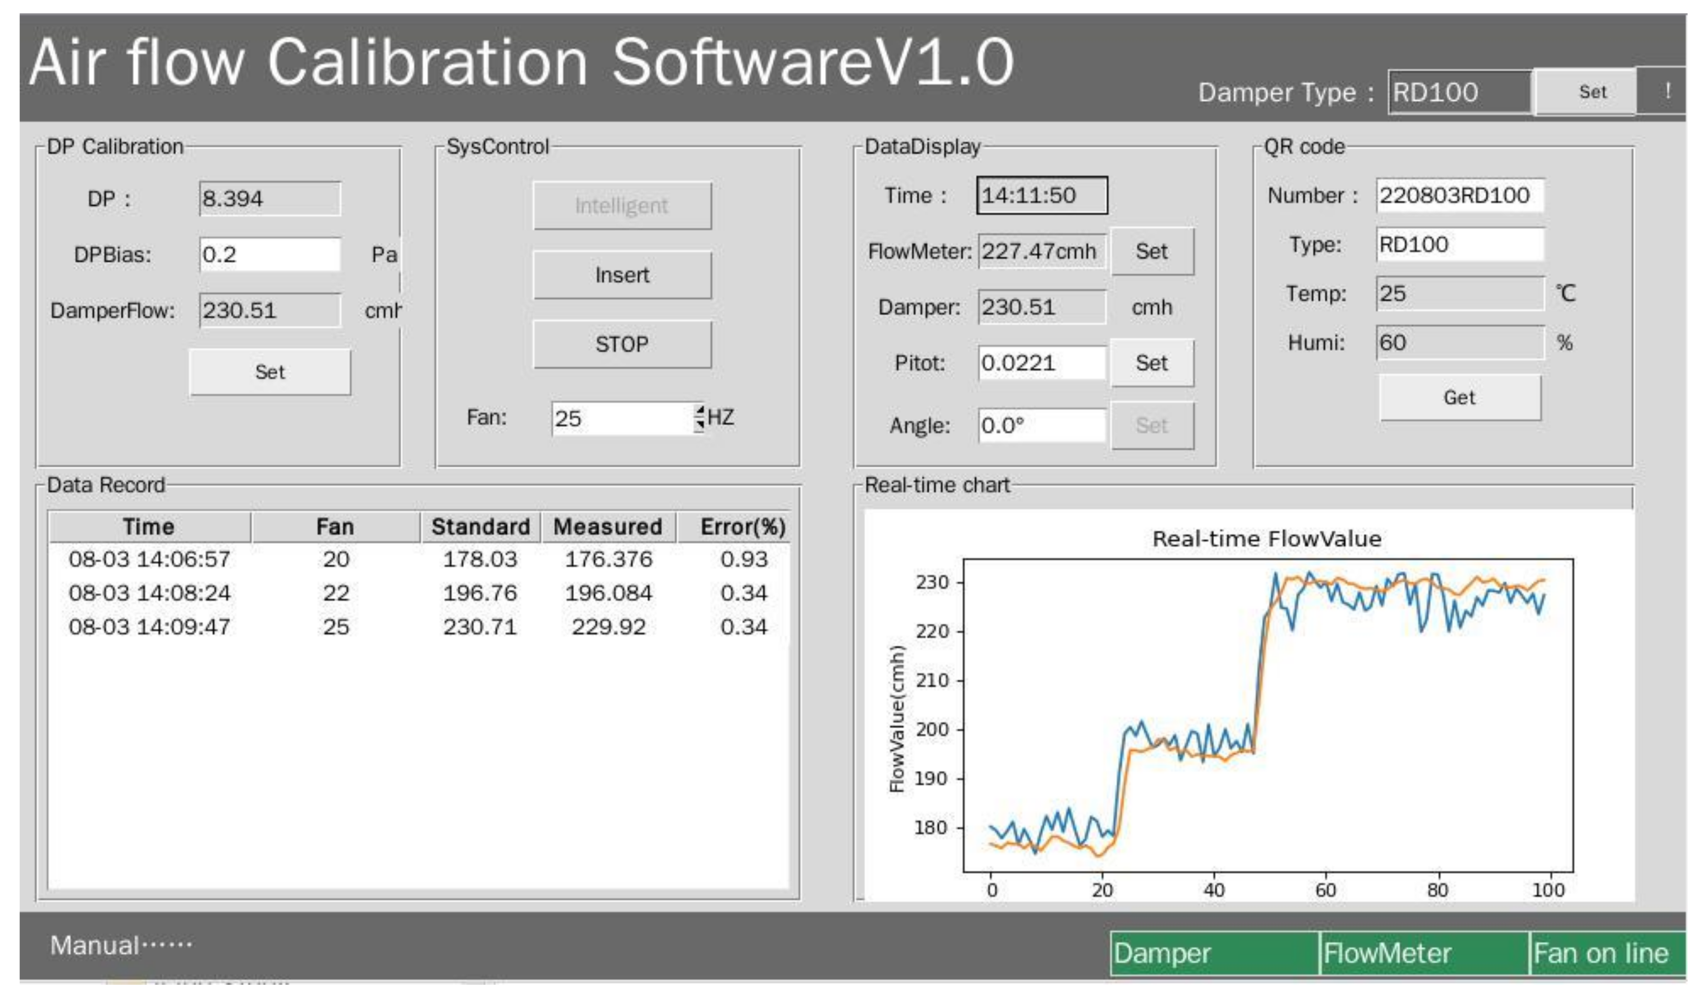Focus the DPBias input field
The image size is (1703, 1000).
point(269,255)
